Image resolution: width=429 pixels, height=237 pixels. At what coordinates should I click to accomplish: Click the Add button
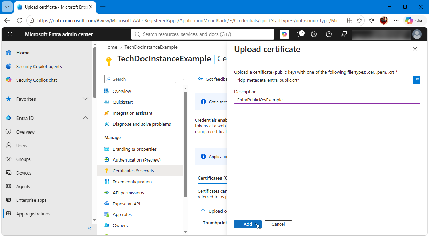click(248, 224)
